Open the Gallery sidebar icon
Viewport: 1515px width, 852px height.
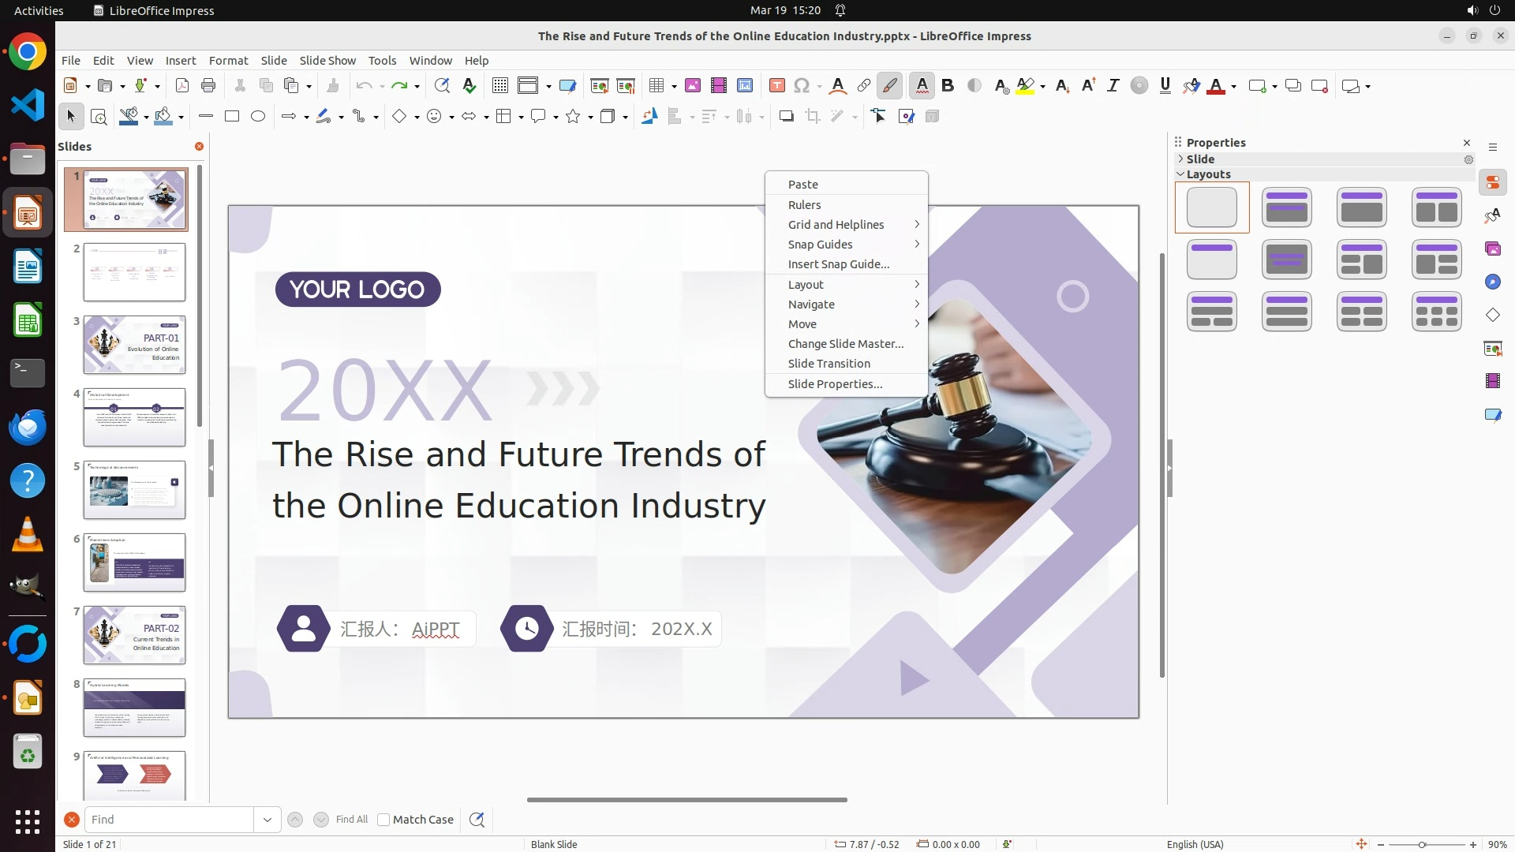tap(1492, 249)
